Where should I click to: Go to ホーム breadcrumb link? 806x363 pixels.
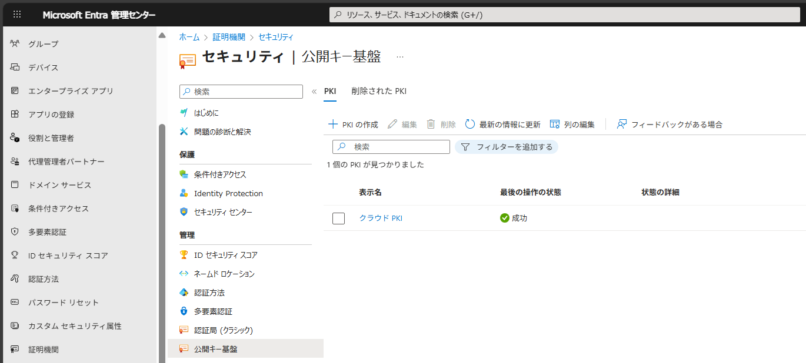pyautogui.click(x=189, y=37)
